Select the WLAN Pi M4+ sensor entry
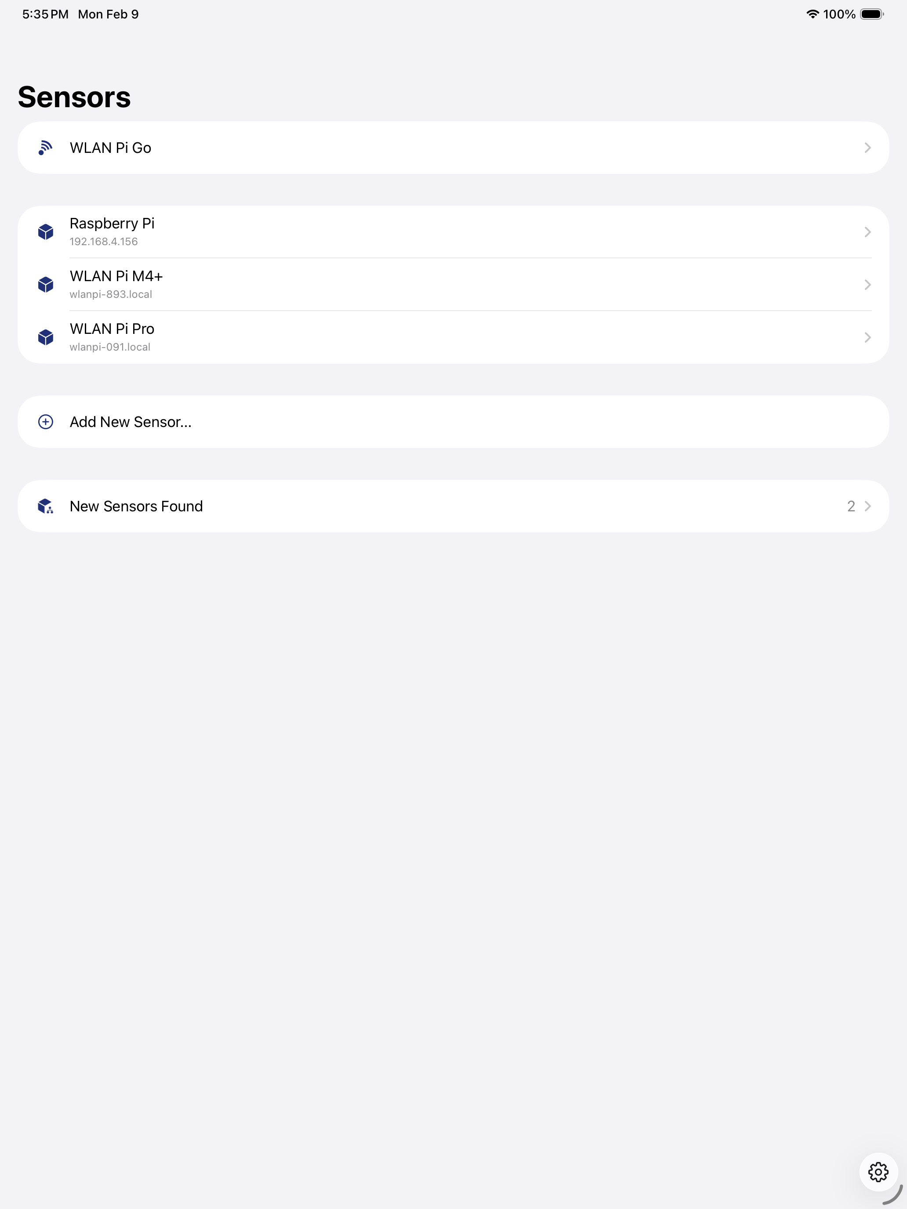 click(453, 284)
